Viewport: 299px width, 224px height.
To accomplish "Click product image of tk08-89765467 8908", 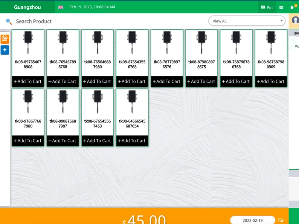I will click(x=28, y=42).
